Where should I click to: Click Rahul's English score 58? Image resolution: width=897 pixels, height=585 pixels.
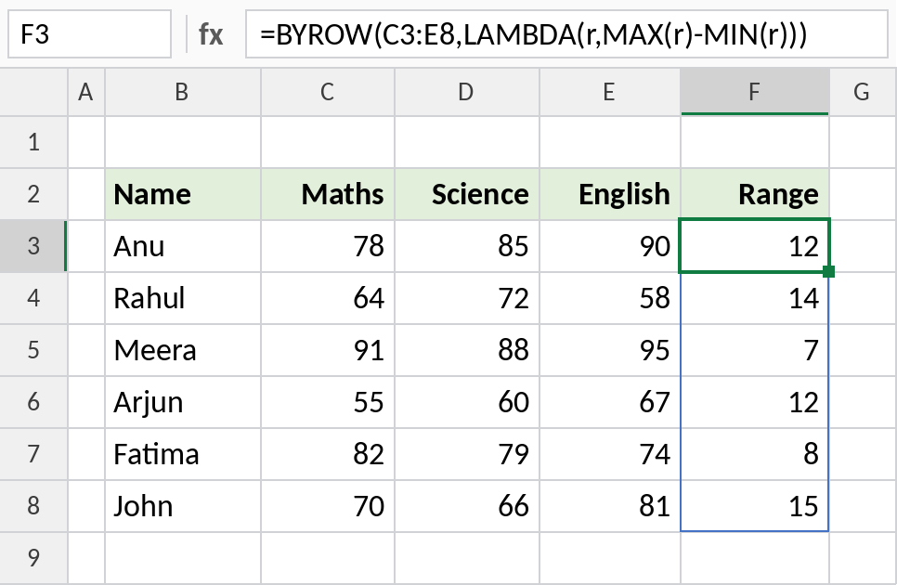pyautogui.click(x=610, y=298)
